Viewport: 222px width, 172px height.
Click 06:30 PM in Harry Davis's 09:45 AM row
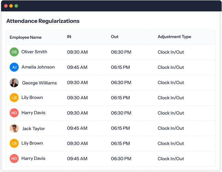pyautogui.click(x=121, y=159)
